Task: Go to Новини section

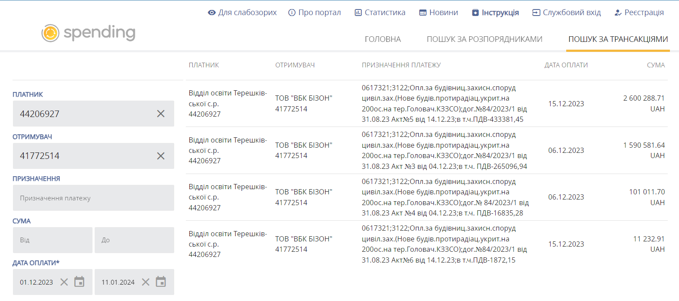Action: tap(439, 13)
